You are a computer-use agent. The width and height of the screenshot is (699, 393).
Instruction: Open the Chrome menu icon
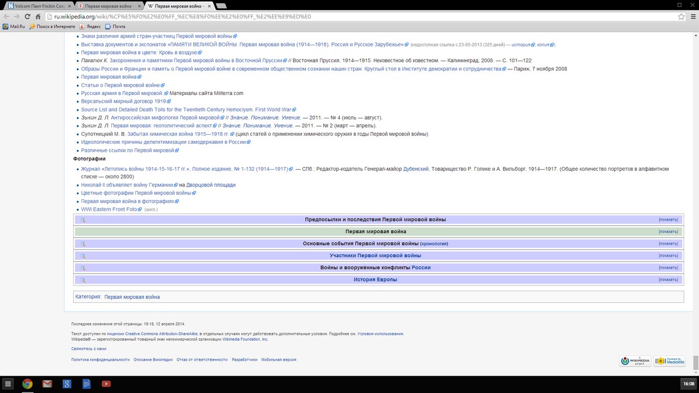point(692,17)
